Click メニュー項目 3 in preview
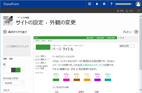This screenshot has height=93, width=142. click(41, 63)
